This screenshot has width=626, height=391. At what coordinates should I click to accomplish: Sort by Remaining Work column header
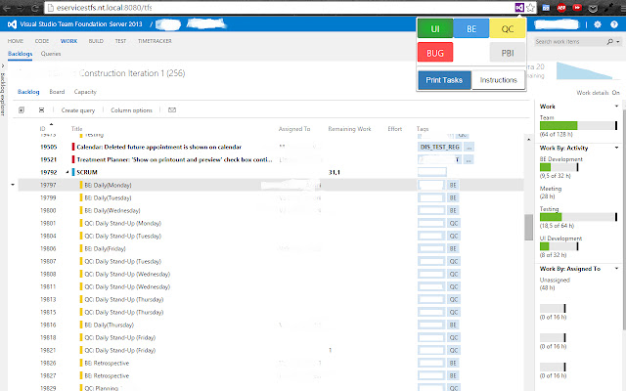pyautogui.click(x=350, y=128)
